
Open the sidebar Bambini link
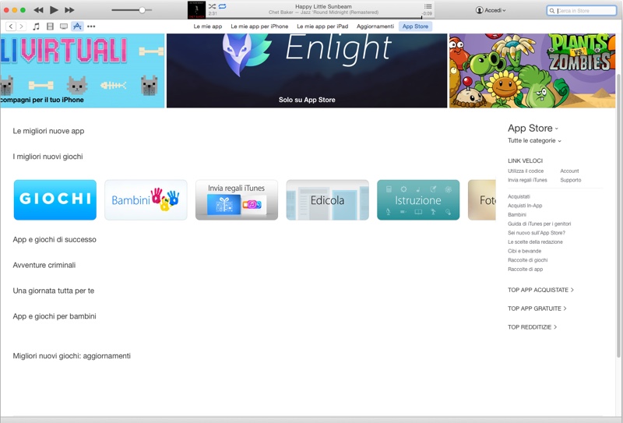point(517,215)
